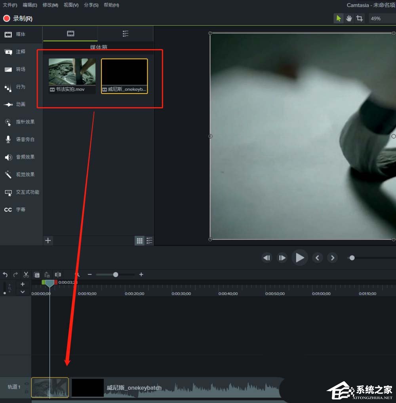
Task: Undo last action with undo arrow
Action: [5, 274]
